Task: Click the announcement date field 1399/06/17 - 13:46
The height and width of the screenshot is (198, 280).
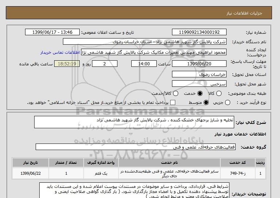Action: pyautogui.click(x=52, y=32)
